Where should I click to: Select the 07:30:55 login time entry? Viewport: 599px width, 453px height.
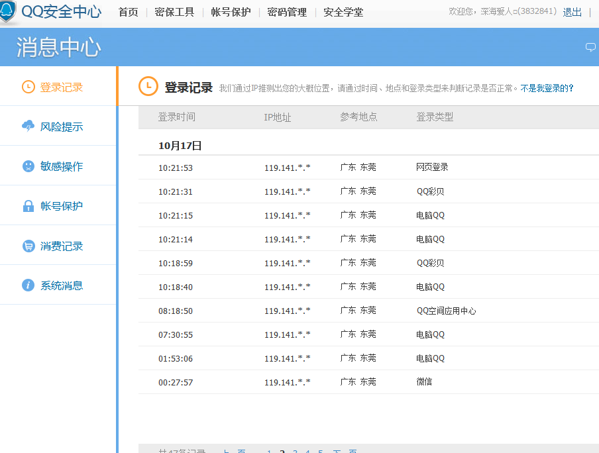pos(176,334)
